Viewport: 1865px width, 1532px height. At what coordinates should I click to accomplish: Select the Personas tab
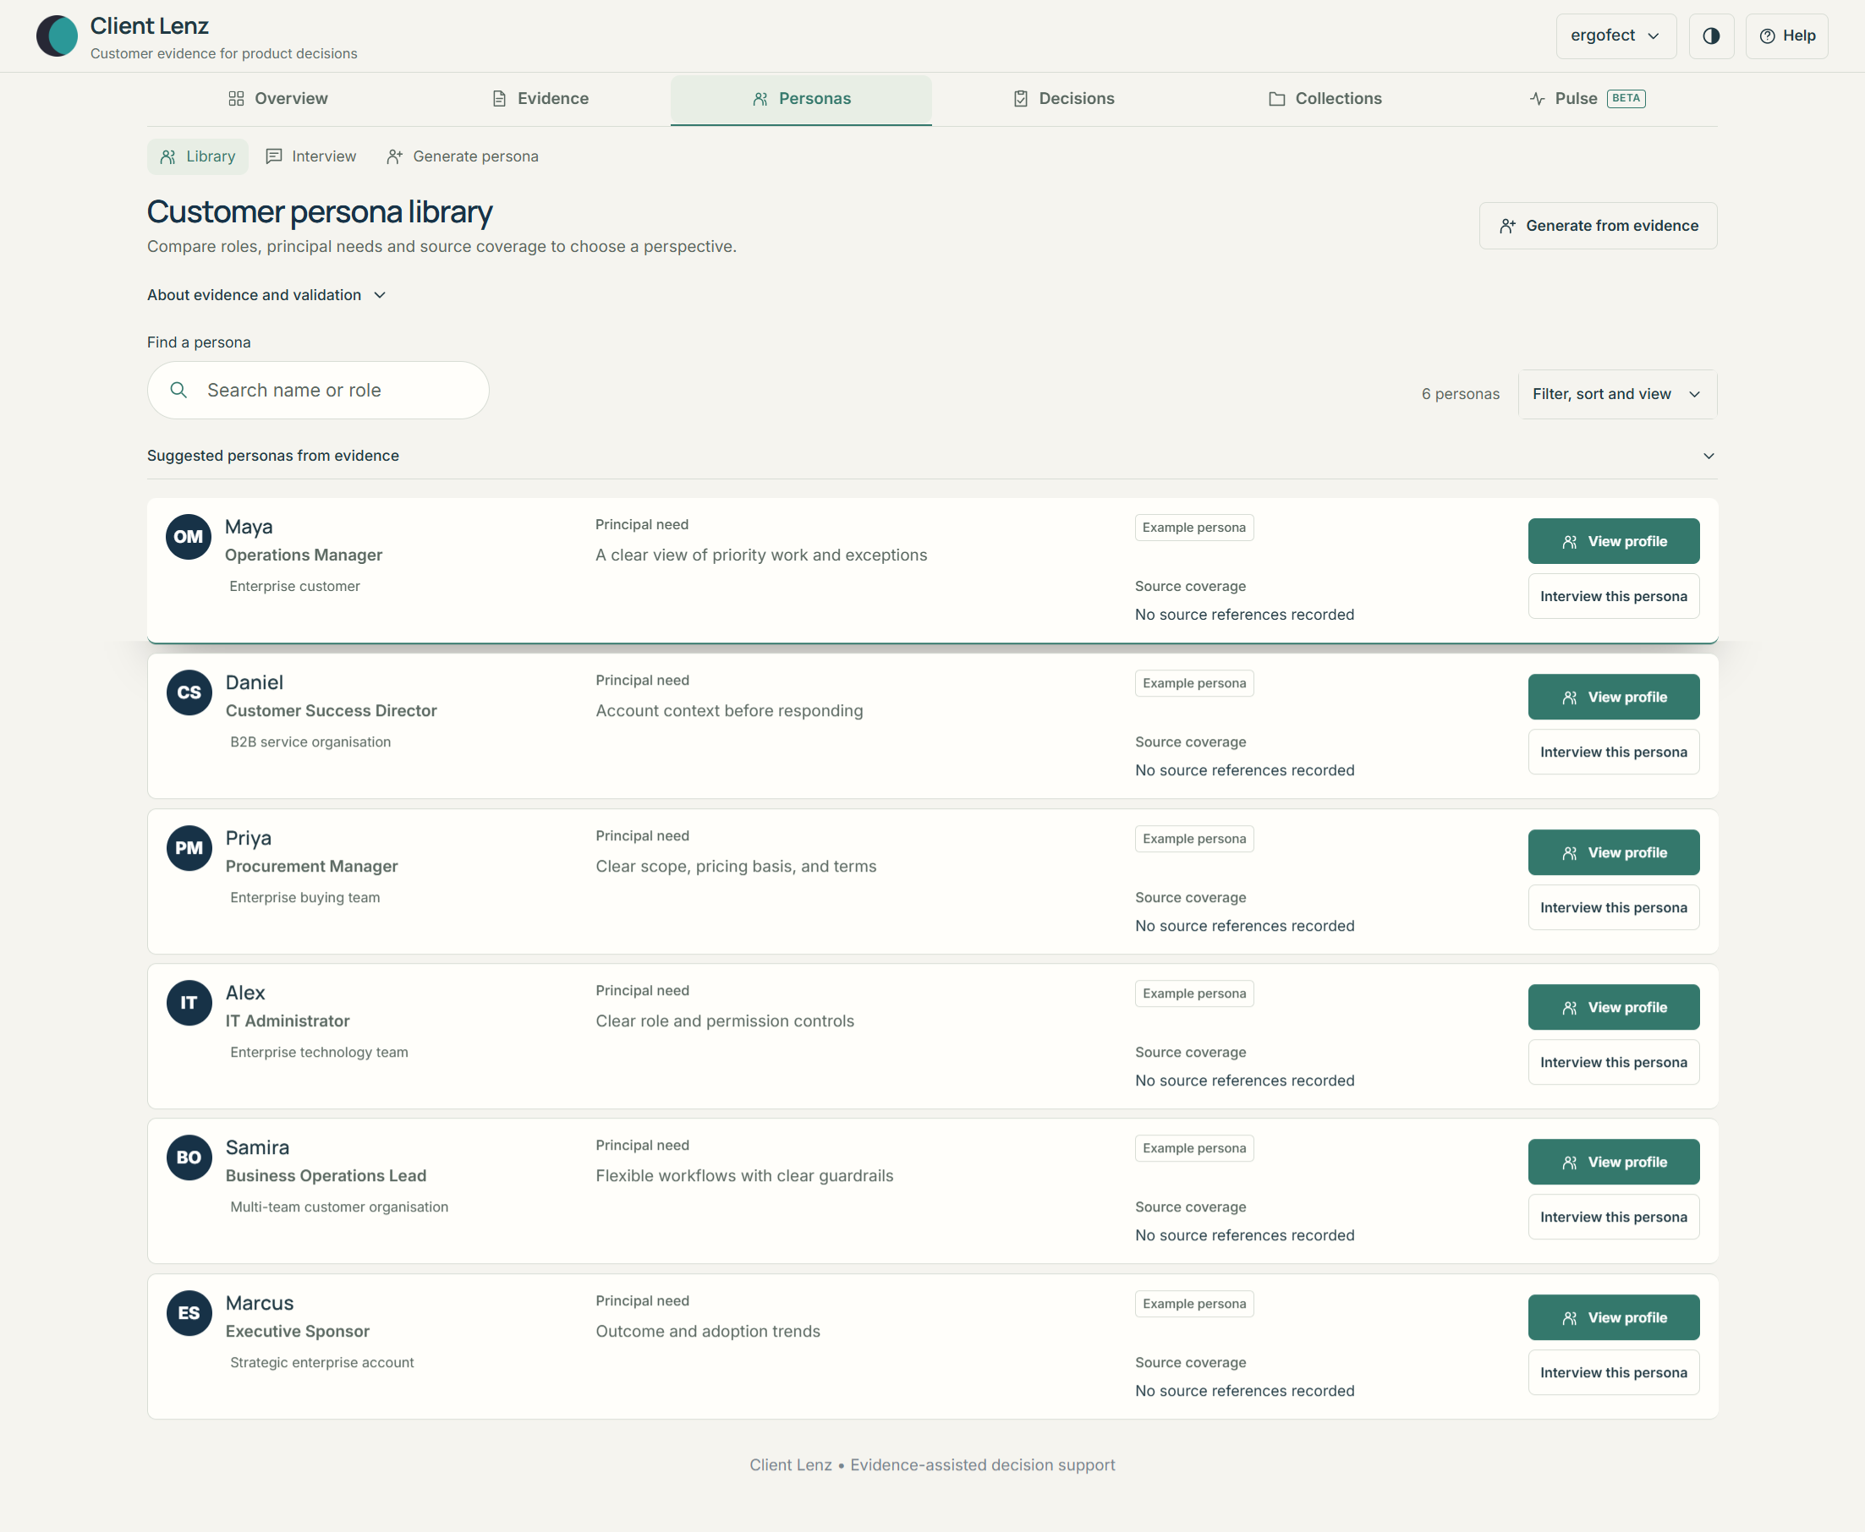pyautogui.click(x=802, y=99)
